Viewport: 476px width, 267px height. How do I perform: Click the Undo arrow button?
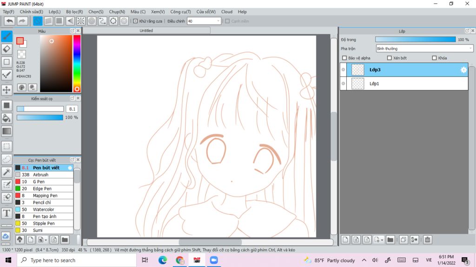point(10,21)
